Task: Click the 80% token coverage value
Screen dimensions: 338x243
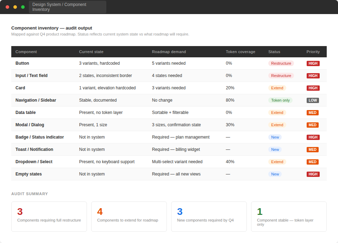Action: point(230,100)
